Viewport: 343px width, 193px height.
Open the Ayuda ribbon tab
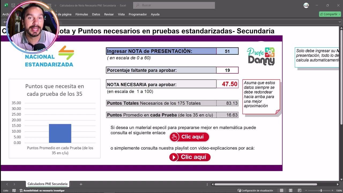155,14
